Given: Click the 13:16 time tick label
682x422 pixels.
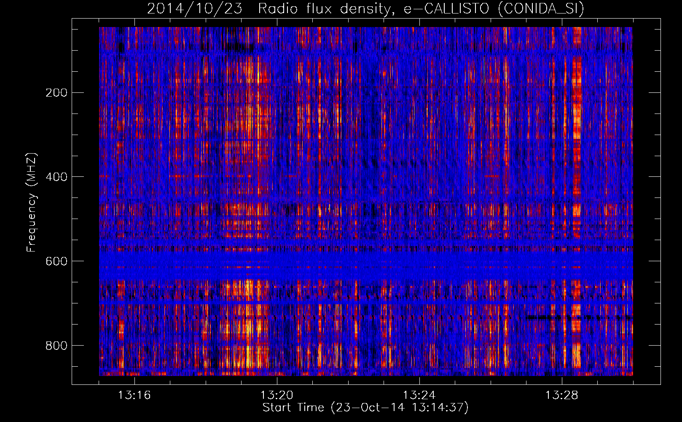Looking at the screenshot, I should (134, 395).
